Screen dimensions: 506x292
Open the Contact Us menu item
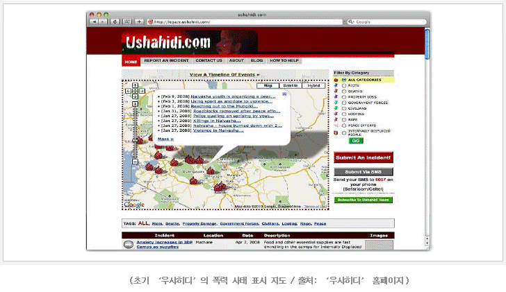click(x=209, y=60)
